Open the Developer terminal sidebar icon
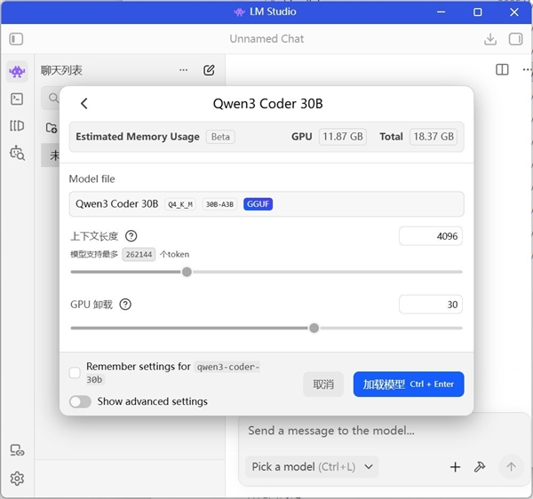The height and width of the screenshot is (499, 533). pos(17,99)
